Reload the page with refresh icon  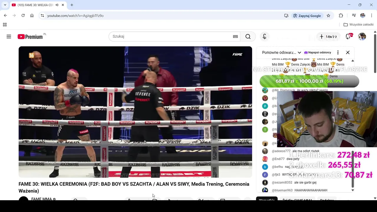pos(23,16)
